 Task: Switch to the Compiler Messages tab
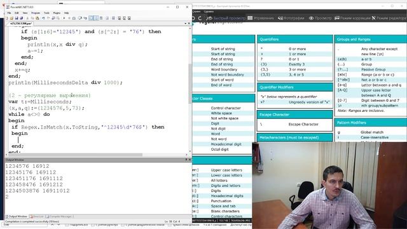pyautogui.click(x=60, y=216)
